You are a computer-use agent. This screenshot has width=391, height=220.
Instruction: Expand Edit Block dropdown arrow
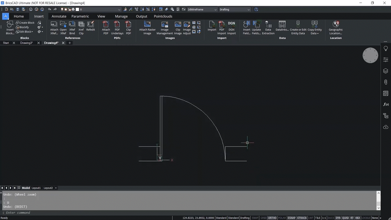coord(32,32)
